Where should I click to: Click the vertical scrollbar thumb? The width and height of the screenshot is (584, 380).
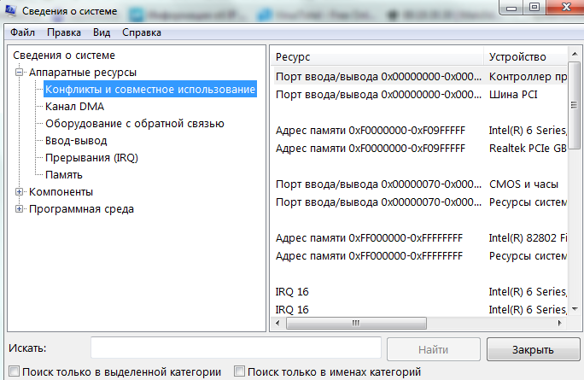pos(575,105)
